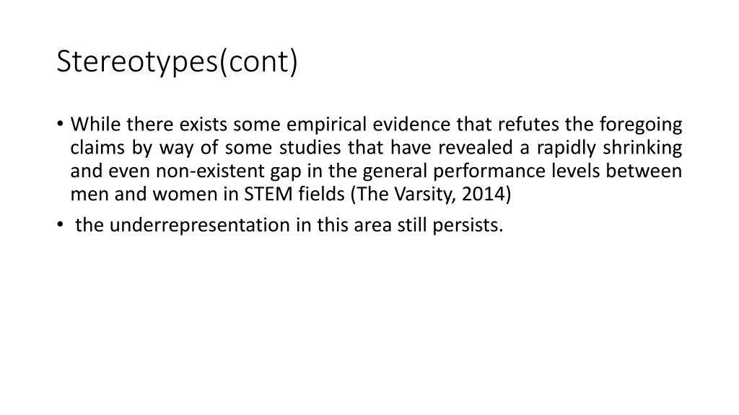Click the second bullet point marker
739x415 pixels.
tap(61, 225)
